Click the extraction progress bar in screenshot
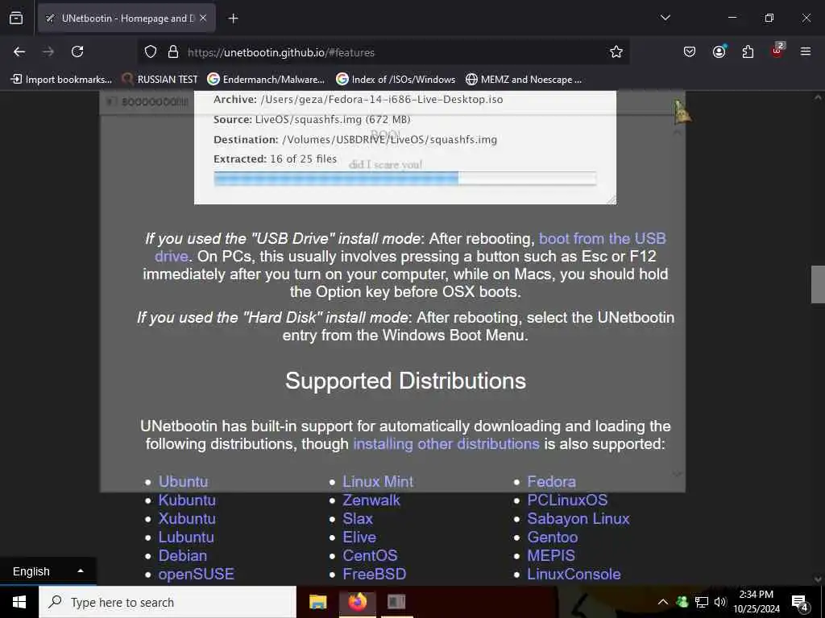The height and width of the screenshot is (618, 825). pyautogui.click(x=404, y=179)
